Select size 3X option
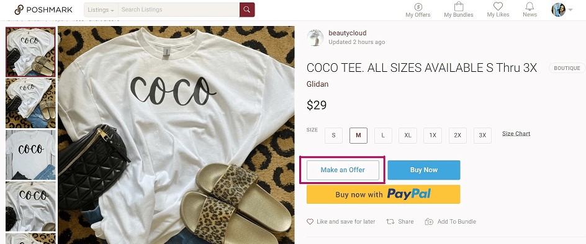This screenshot has height=244, width=586. [482, 136]
